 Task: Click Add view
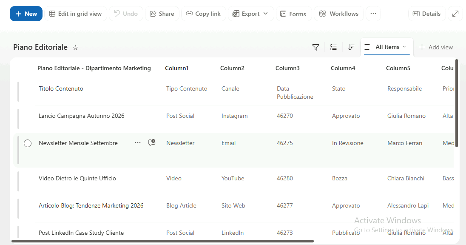coord(436,47)
